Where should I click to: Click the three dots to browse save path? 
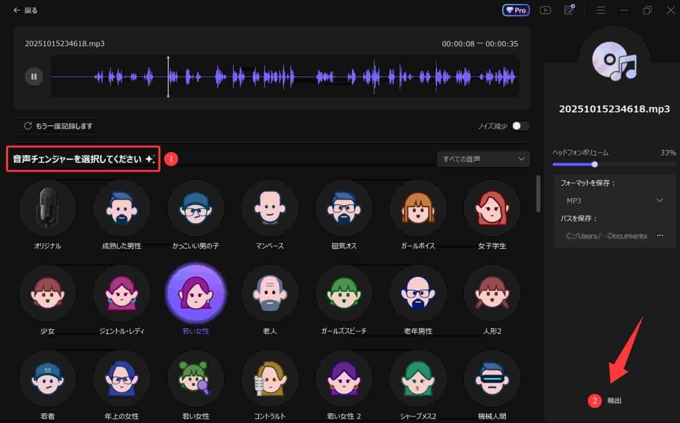[x=660, y=235]
